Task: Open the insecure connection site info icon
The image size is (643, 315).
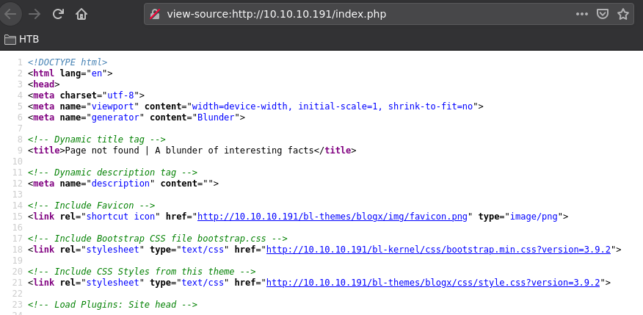Action: pyautogui.click(x=155, y=14)
